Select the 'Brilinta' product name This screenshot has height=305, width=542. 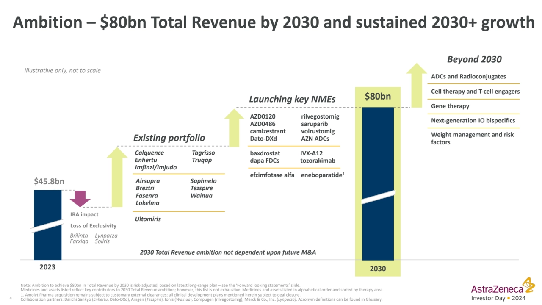pyautogui.click(x=79, y=236)
